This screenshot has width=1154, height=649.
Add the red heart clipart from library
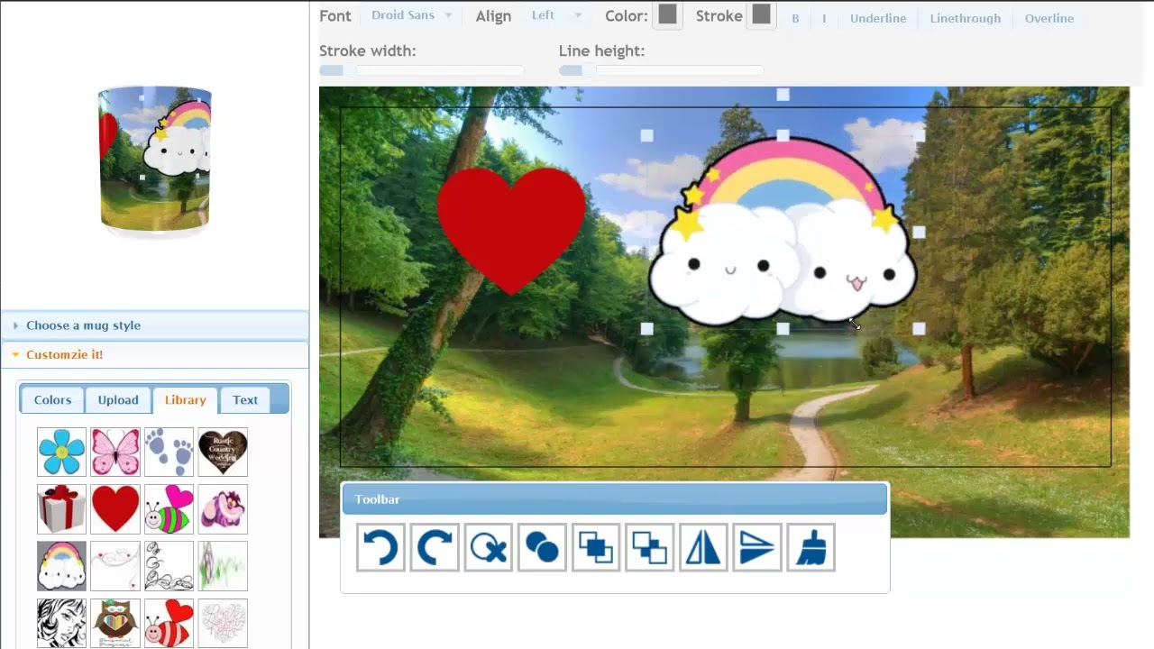pos(115,509)
